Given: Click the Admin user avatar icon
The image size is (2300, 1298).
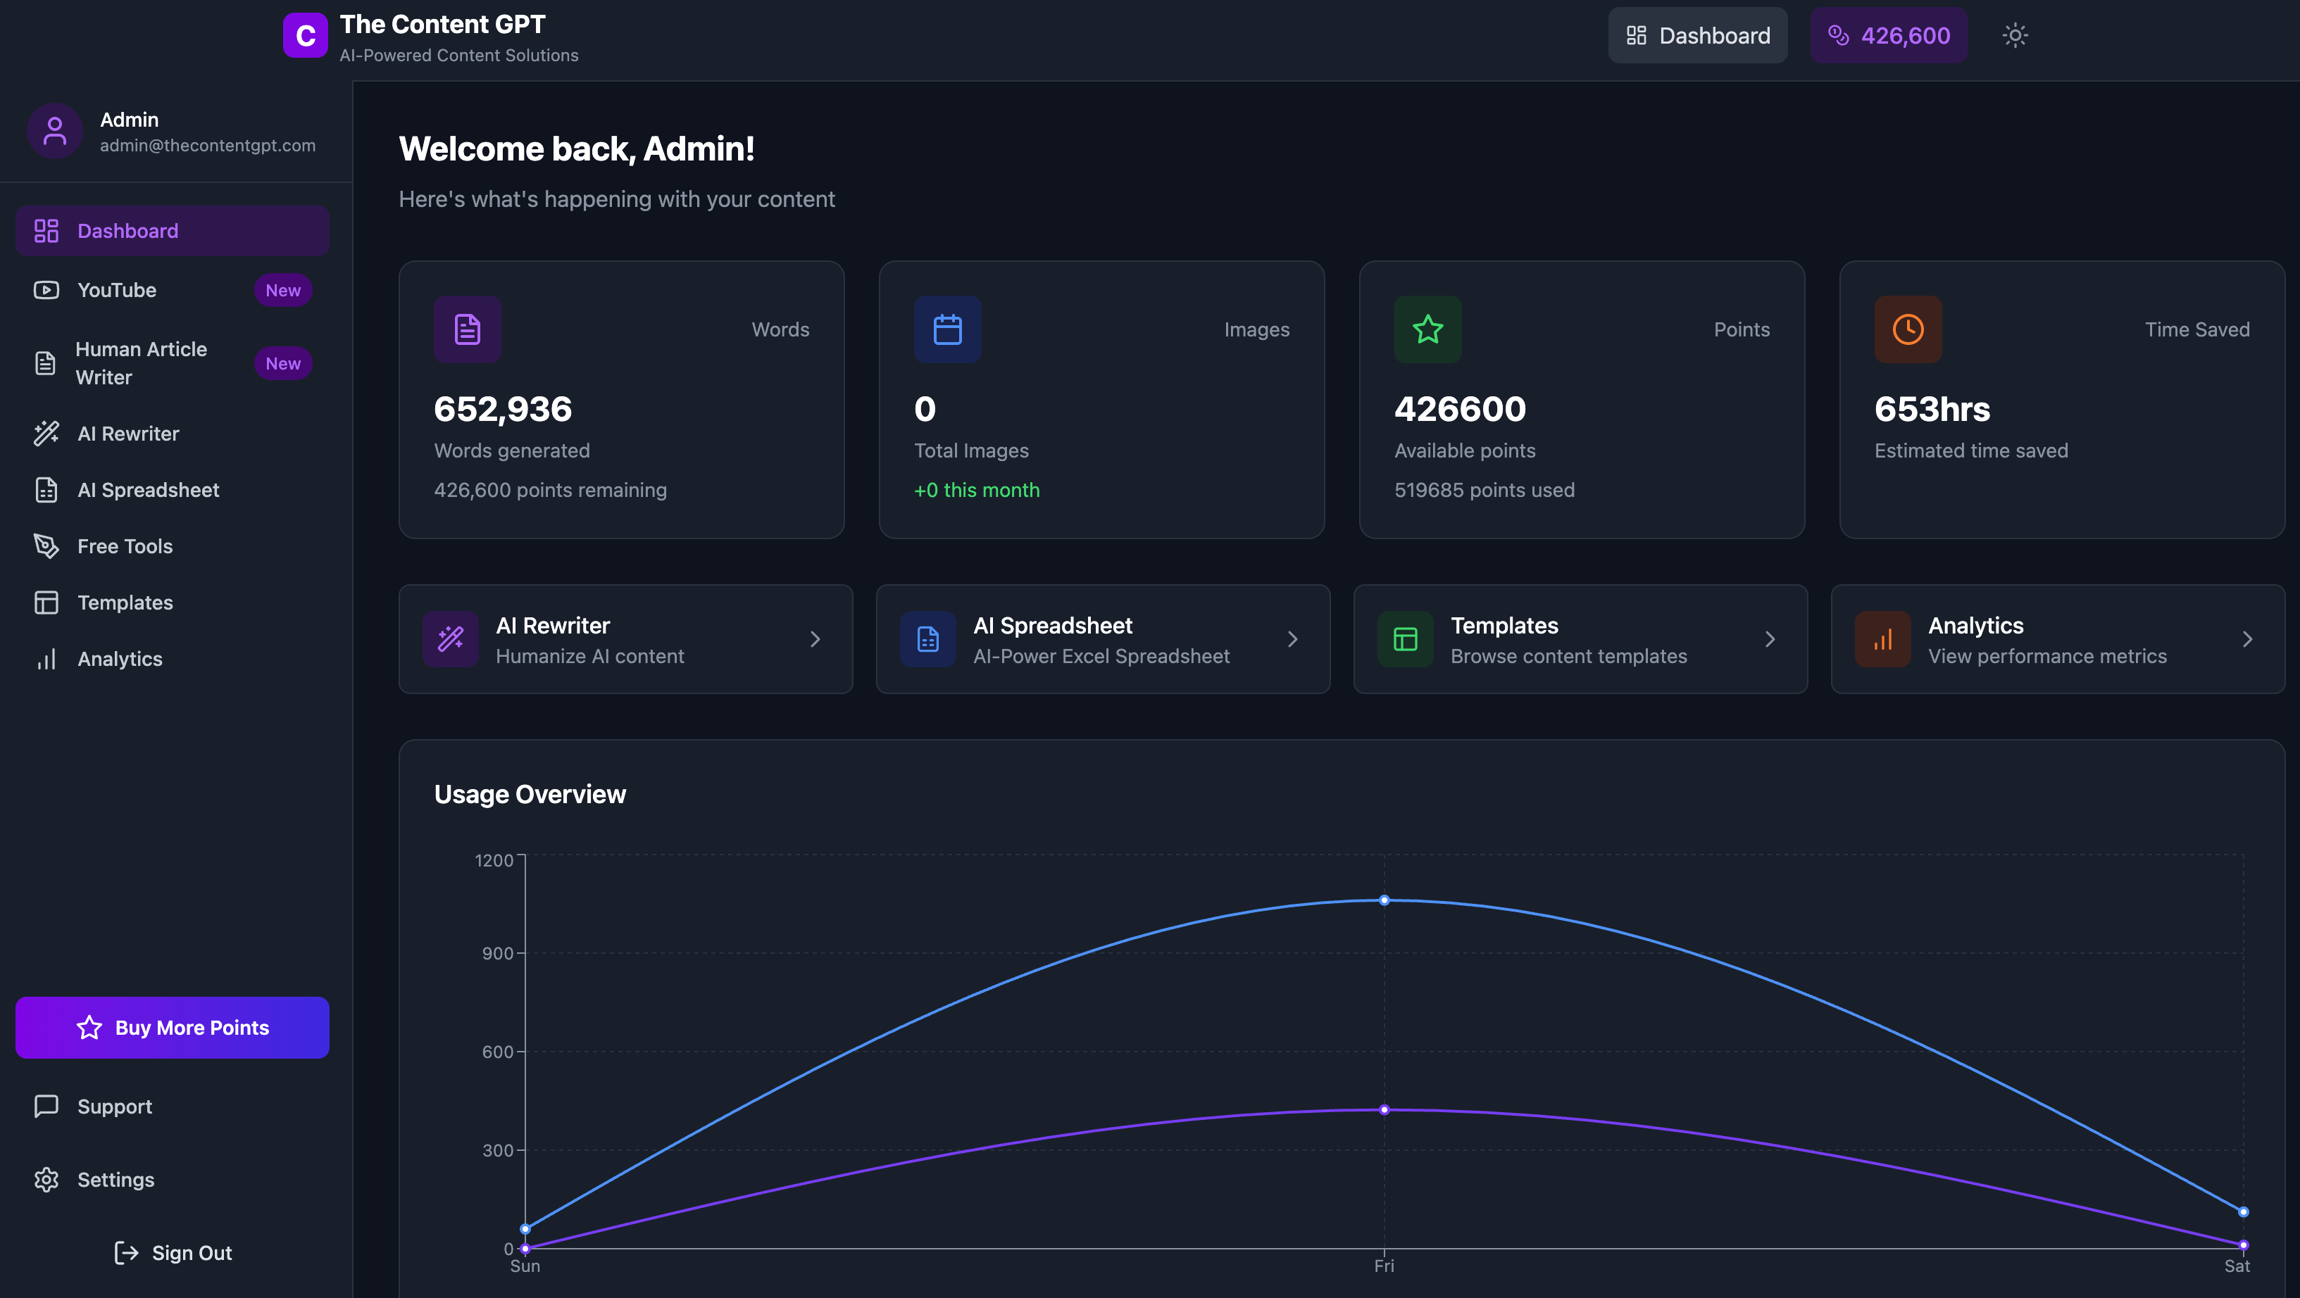Looking at the screenshot, I should coord(54,131).
